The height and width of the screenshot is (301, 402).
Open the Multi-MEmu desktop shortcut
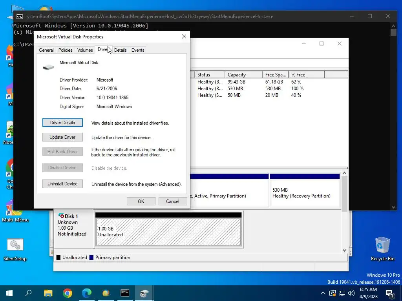click(x=15, y=211)
